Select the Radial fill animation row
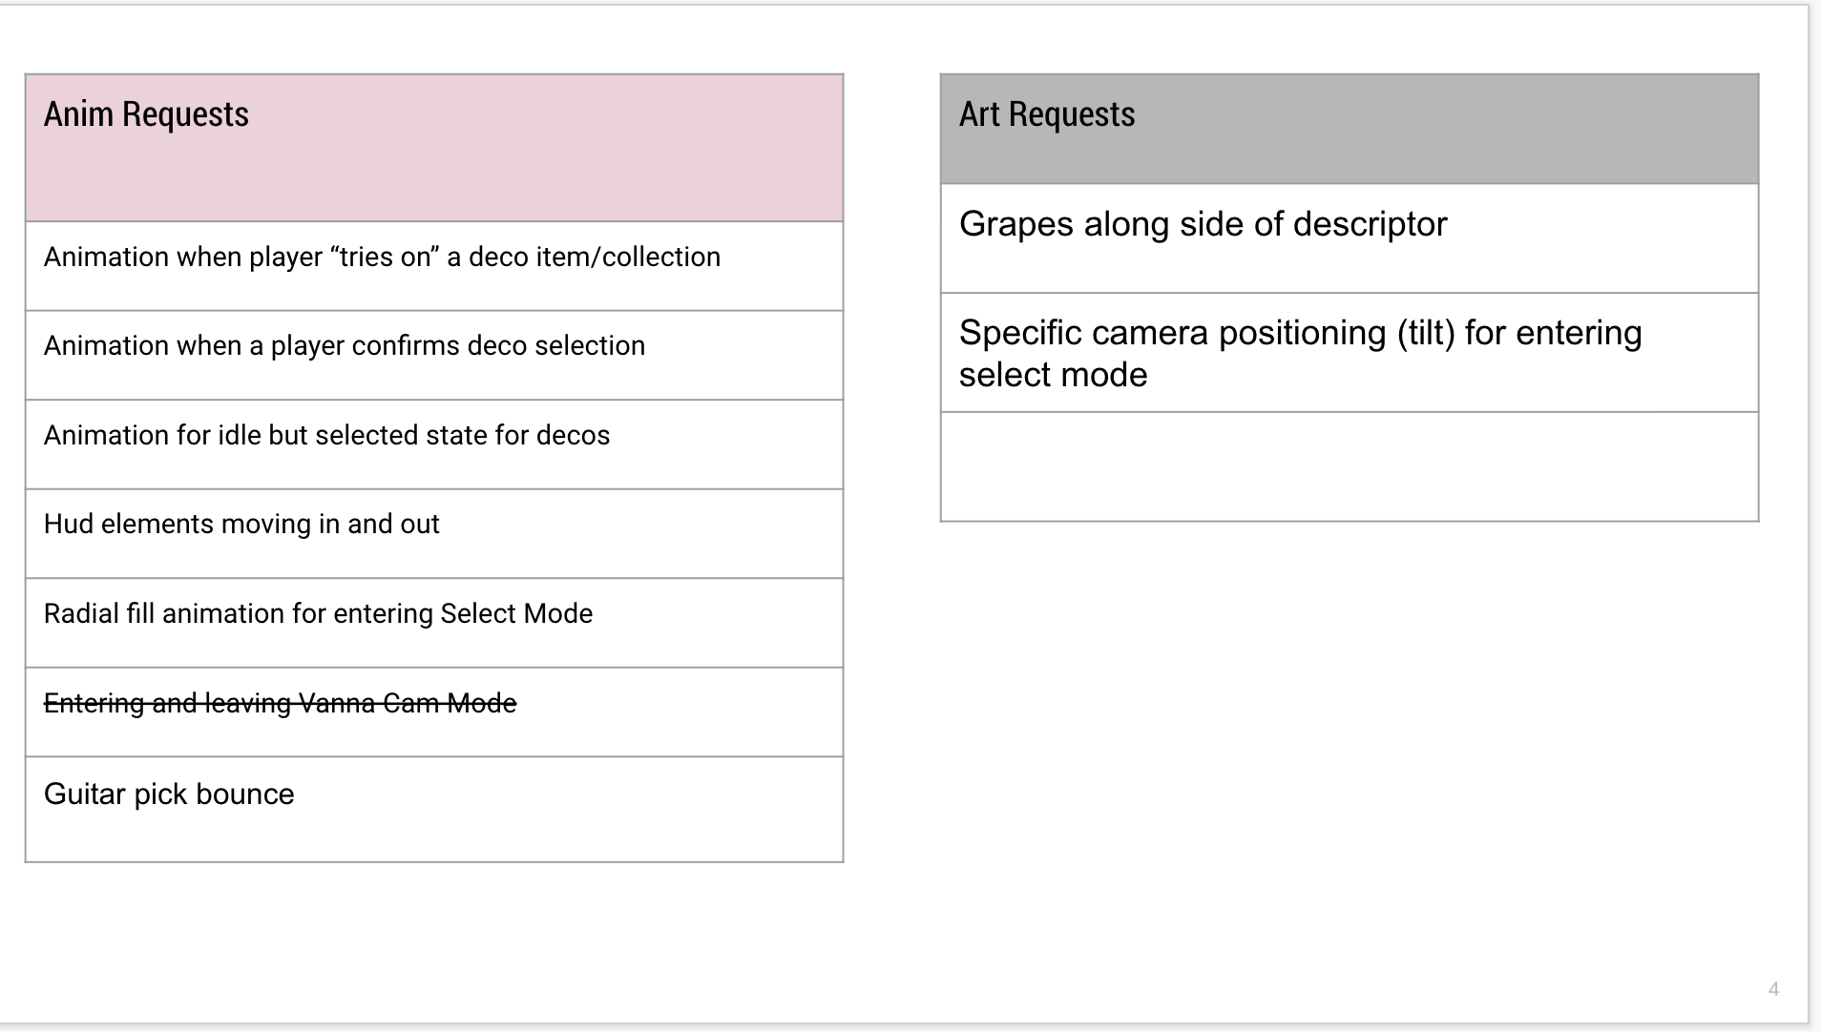Viewport: 1821px width, 1032px height. pyautogui.click(x=434, y=623)
